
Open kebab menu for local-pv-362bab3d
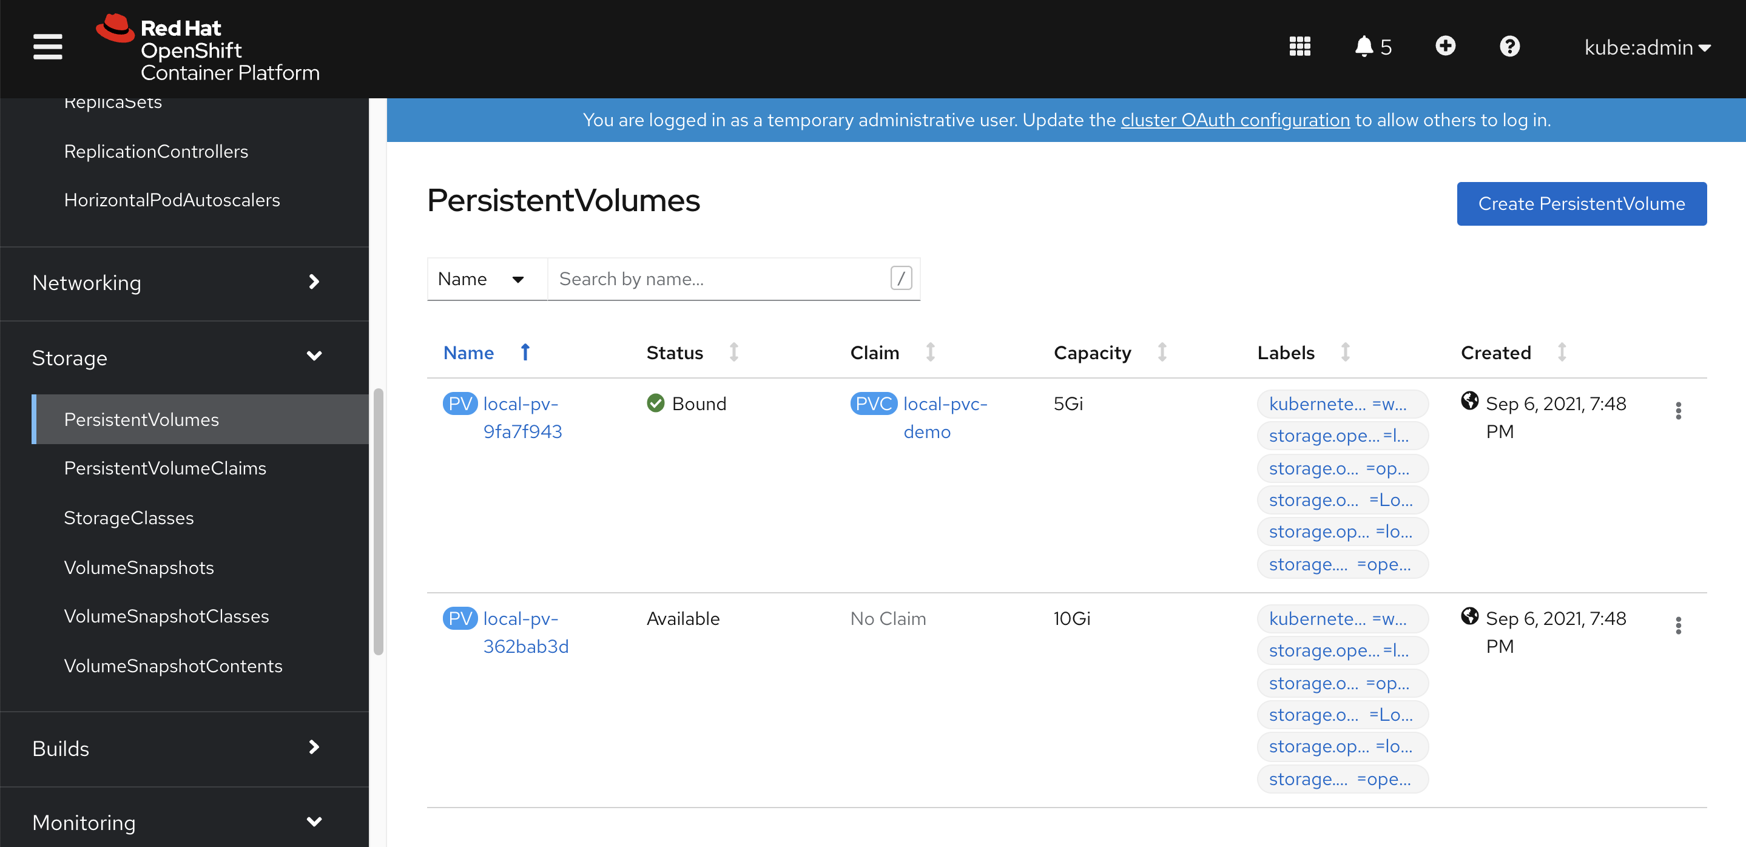1677,625
